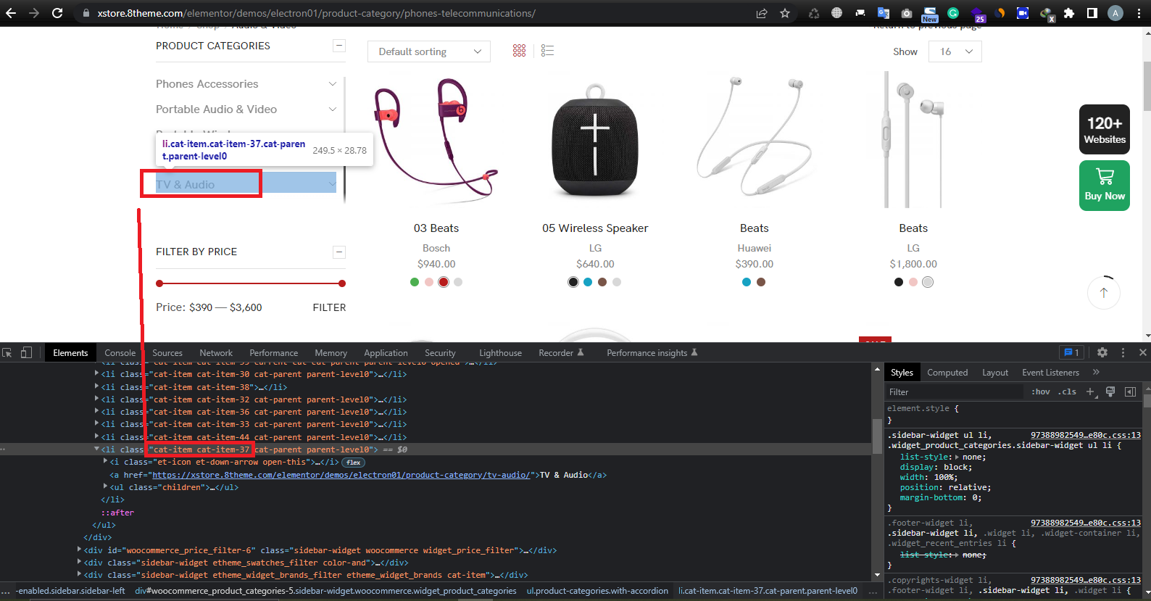Click FILTER price button

coord(329,307)
